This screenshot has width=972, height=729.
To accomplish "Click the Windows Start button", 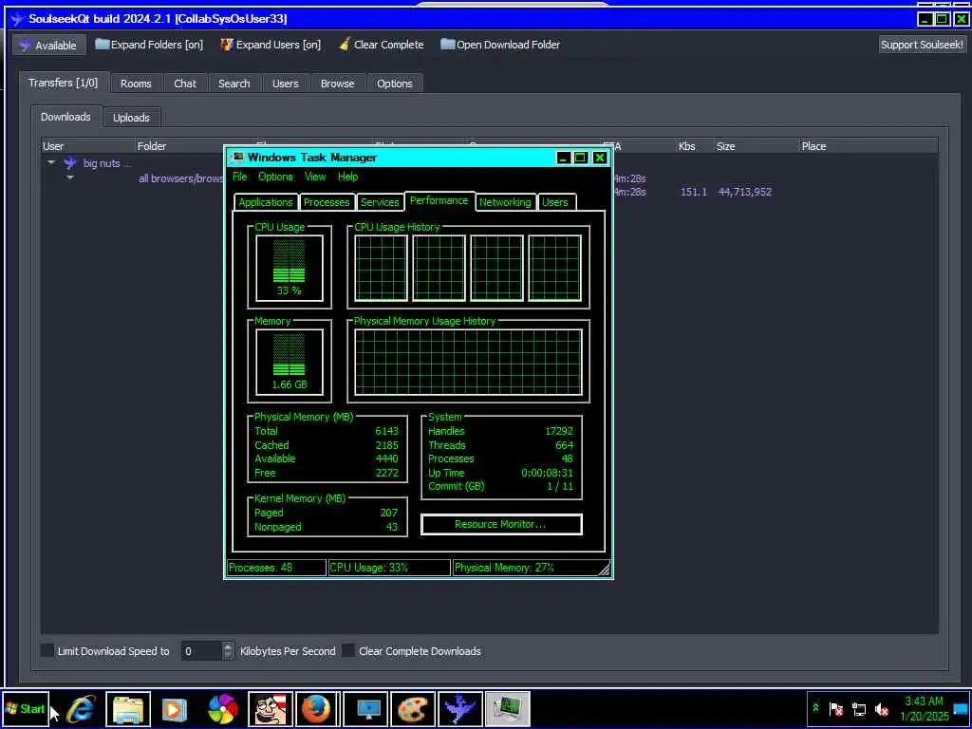I will click(x=25, y=708).
